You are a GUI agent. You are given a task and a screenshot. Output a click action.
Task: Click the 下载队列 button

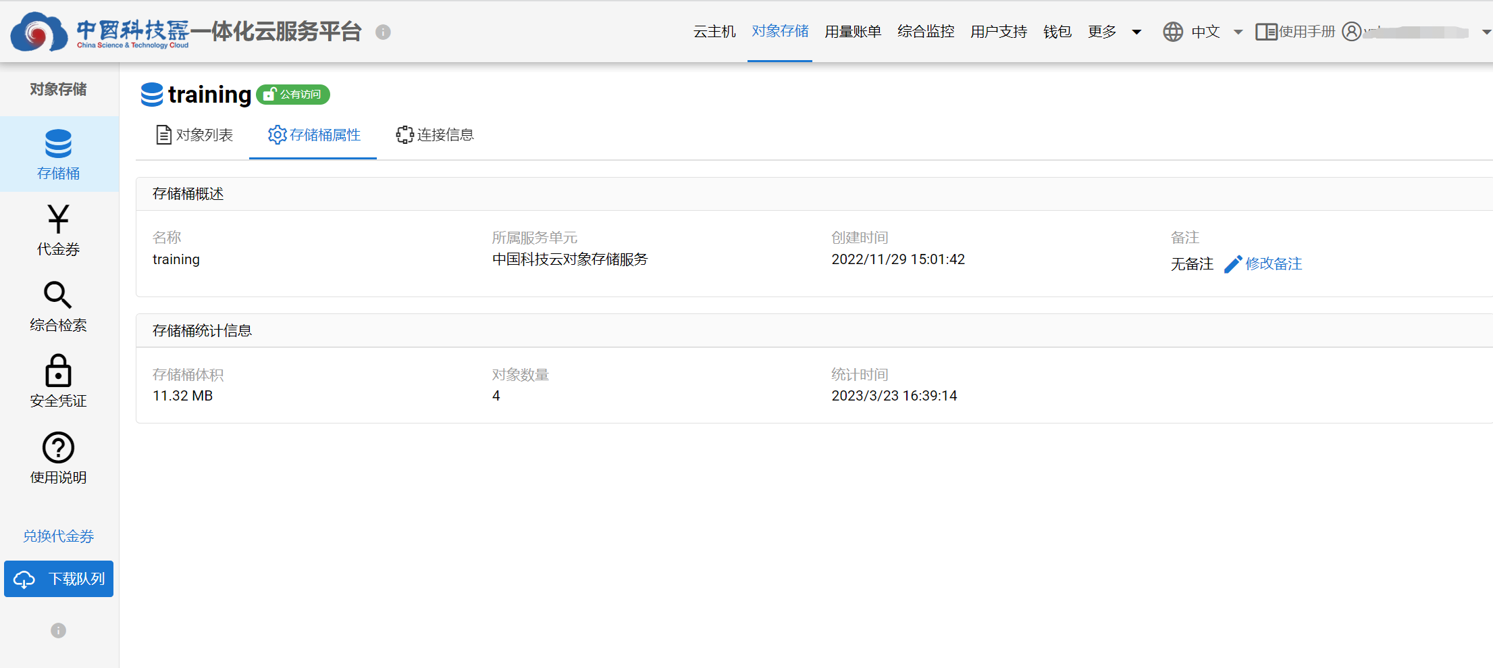click(59, 579)
